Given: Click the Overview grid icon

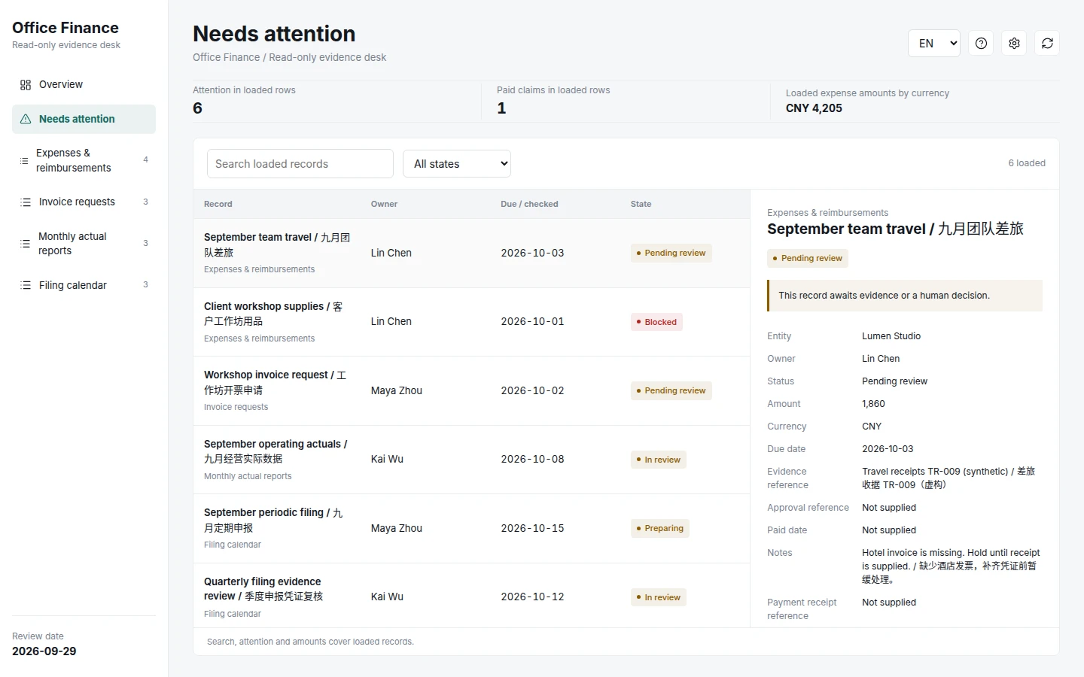Looking at the screenshot, I should point(26,85).
